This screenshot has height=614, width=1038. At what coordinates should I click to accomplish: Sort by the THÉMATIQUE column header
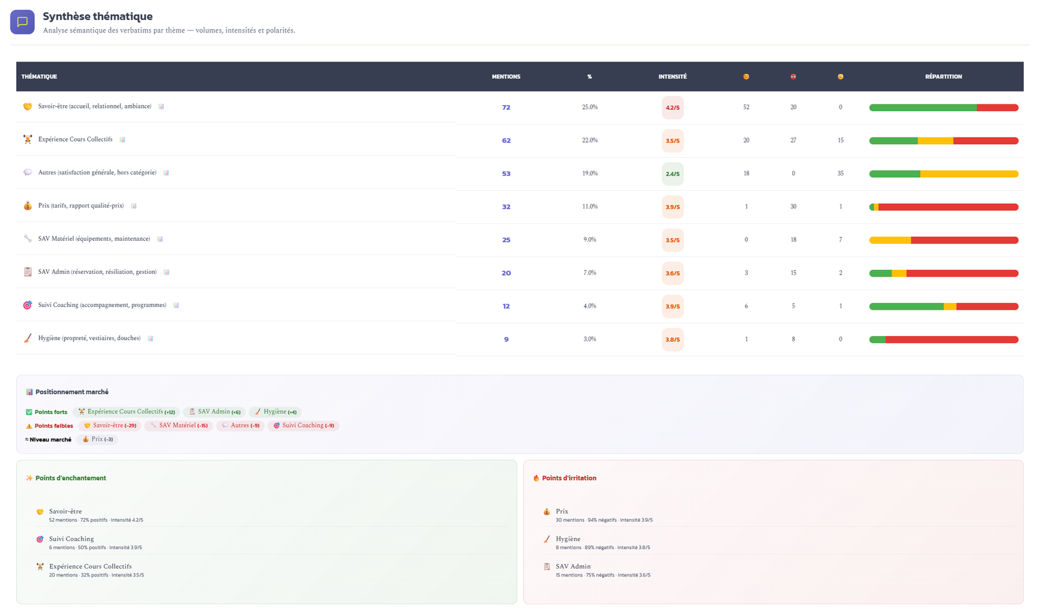[x=39, y=77]
